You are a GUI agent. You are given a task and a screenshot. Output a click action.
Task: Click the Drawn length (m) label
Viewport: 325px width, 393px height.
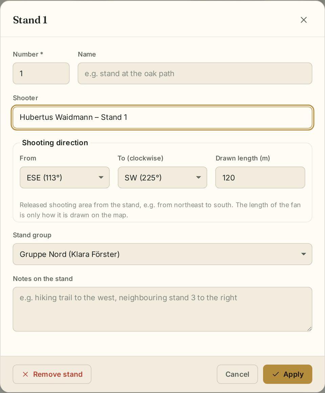coord(243,158)
